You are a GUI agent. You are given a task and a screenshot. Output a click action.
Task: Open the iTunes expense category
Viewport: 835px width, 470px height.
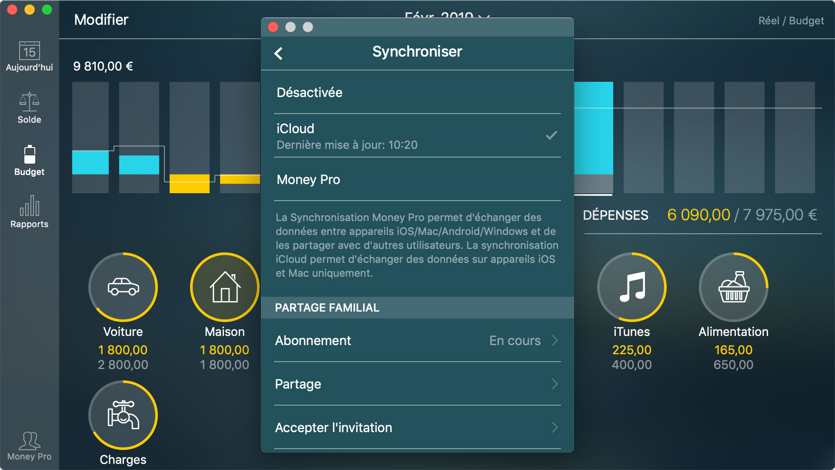click(631, 287)
